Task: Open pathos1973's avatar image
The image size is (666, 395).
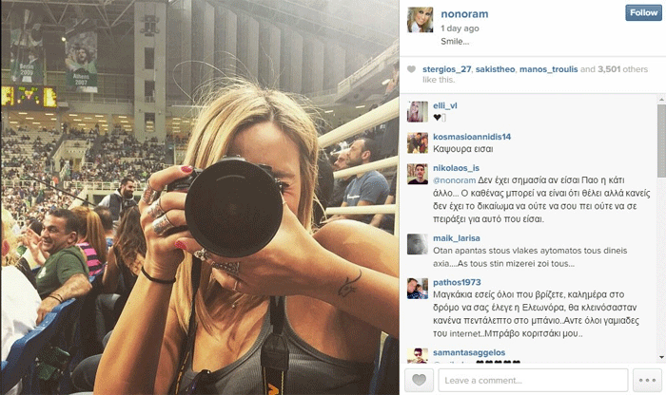Action: tap(418, 289)
